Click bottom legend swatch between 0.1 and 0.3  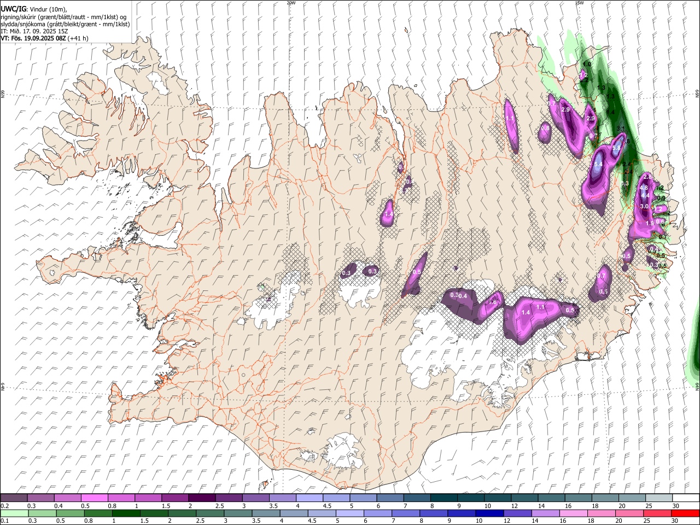[x=14, y=513]
